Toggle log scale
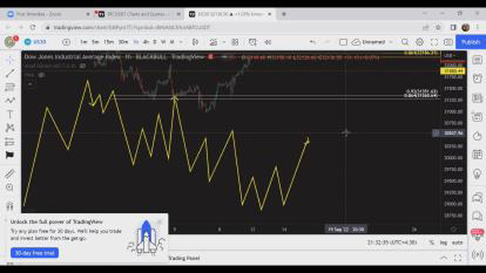 443,243
